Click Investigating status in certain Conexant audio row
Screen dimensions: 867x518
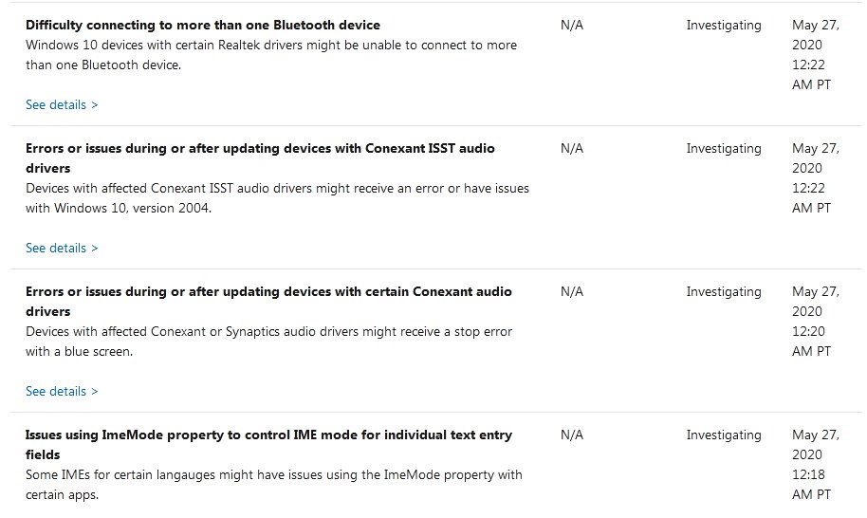724,292
